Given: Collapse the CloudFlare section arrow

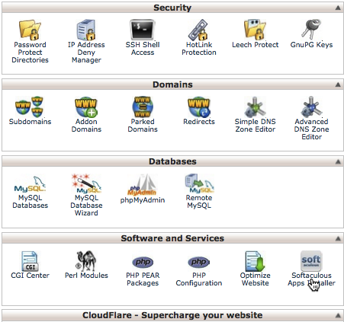Looking at the screenshot, I should pos(338,315).
